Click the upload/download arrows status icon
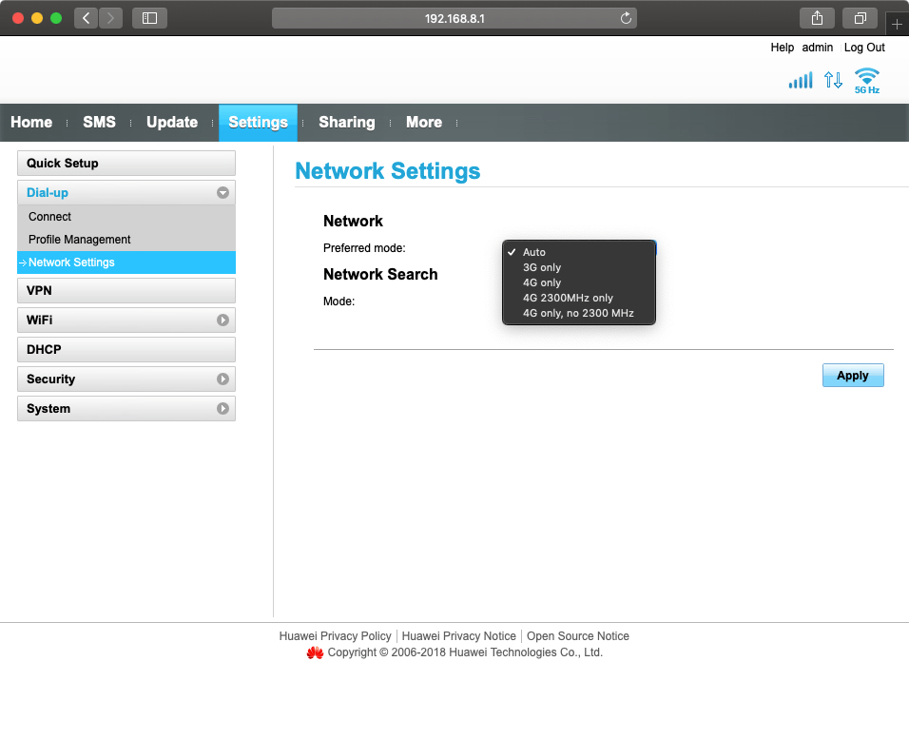The width and height of the screenshot is (909, 739). [833, 80]
